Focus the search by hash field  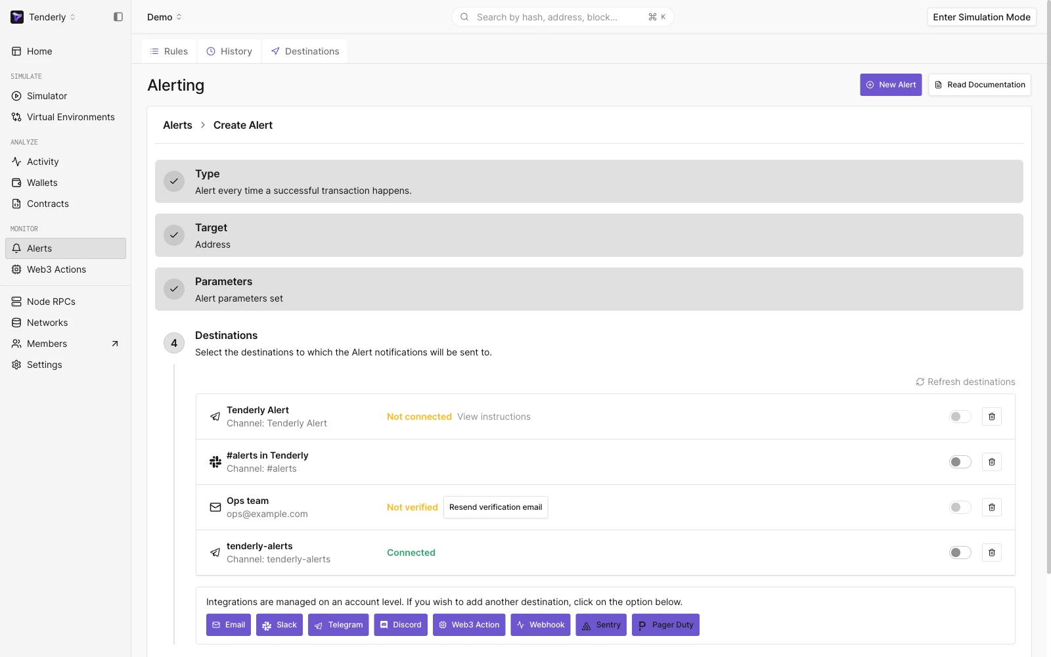click(563, 17)
